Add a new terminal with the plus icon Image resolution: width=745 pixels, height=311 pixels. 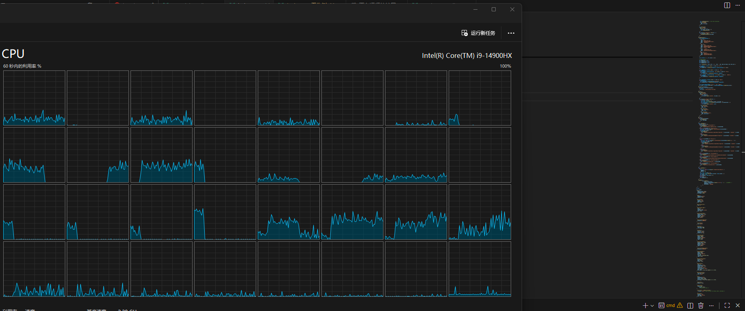(645, 305)
